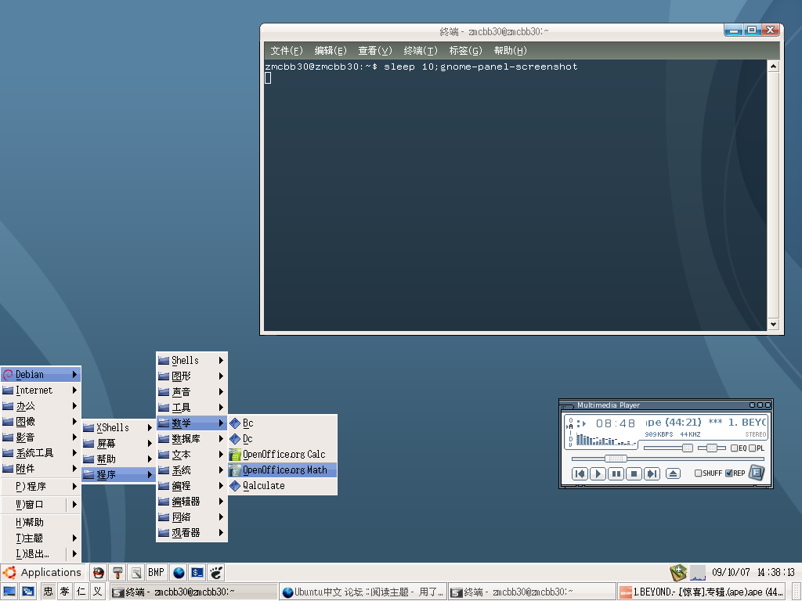Click the blue F logo in Multimedia Player
The image size is (802, 601).
click(x=757, y=473)
